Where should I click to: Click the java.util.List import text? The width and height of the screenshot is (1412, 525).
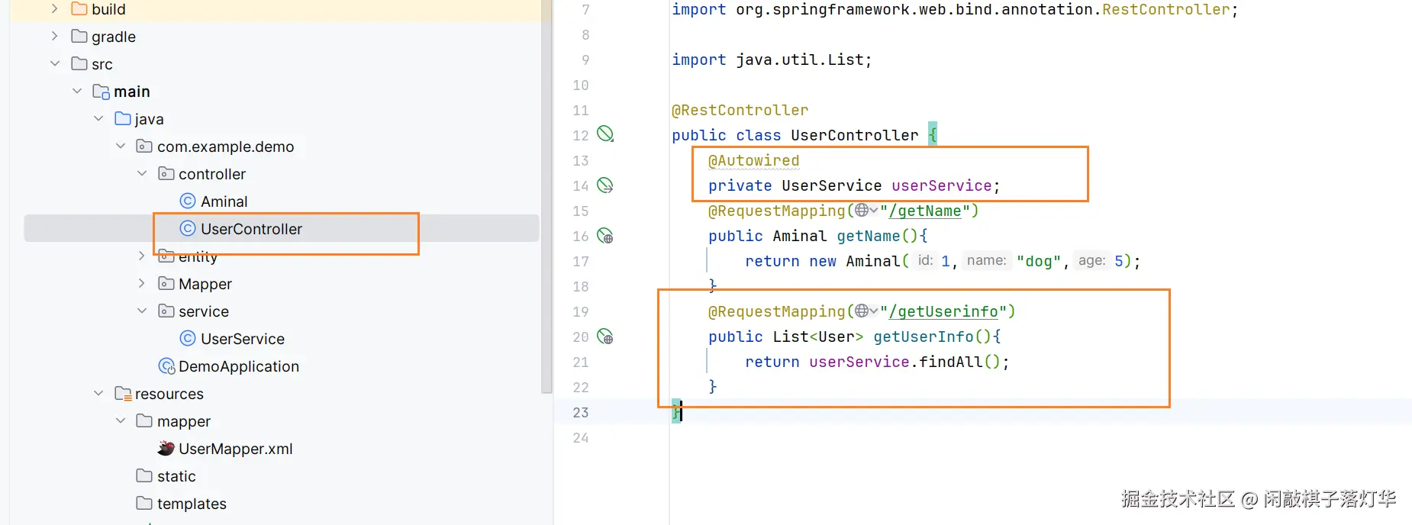pos(799,60)
